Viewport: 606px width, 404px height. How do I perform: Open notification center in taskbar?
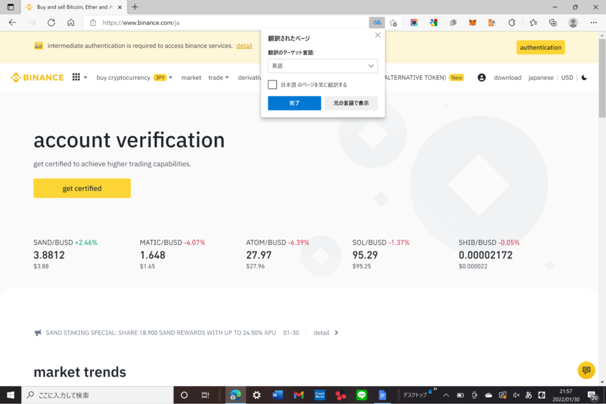[592, 395]
